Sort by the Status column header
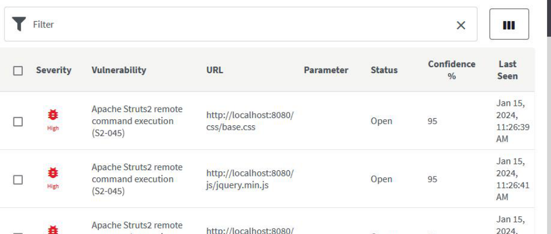The height and width of the screenshot is (234, 551). pos(384,70)
